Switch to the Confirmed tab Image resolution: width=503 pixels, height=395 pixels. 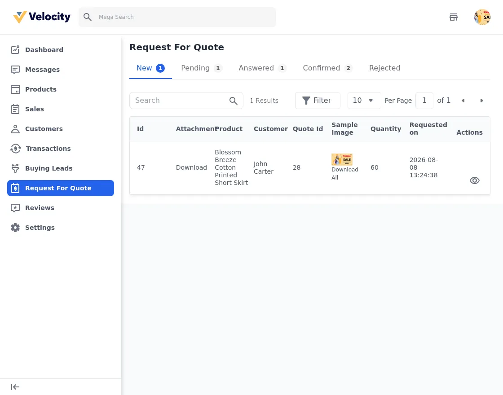[x=327, y=68]
